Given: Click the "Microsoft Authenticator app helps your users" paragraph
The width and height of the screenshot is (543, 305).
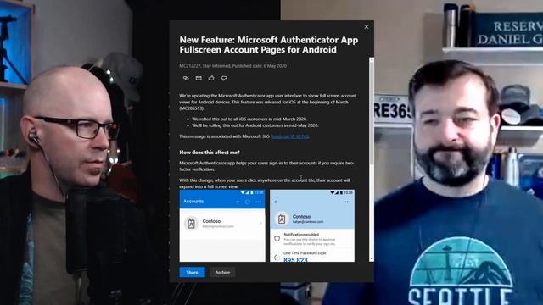Looking at the screenshot, I should [266, 166].
